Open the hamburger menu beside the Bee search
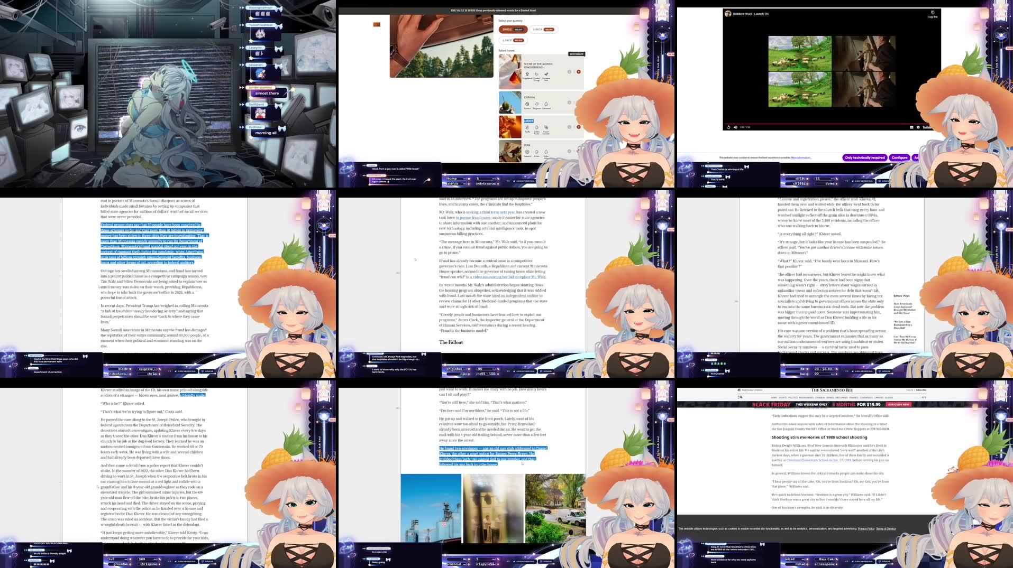The width and height of the screenshot is (1013, 568). [x=738, y=397]
